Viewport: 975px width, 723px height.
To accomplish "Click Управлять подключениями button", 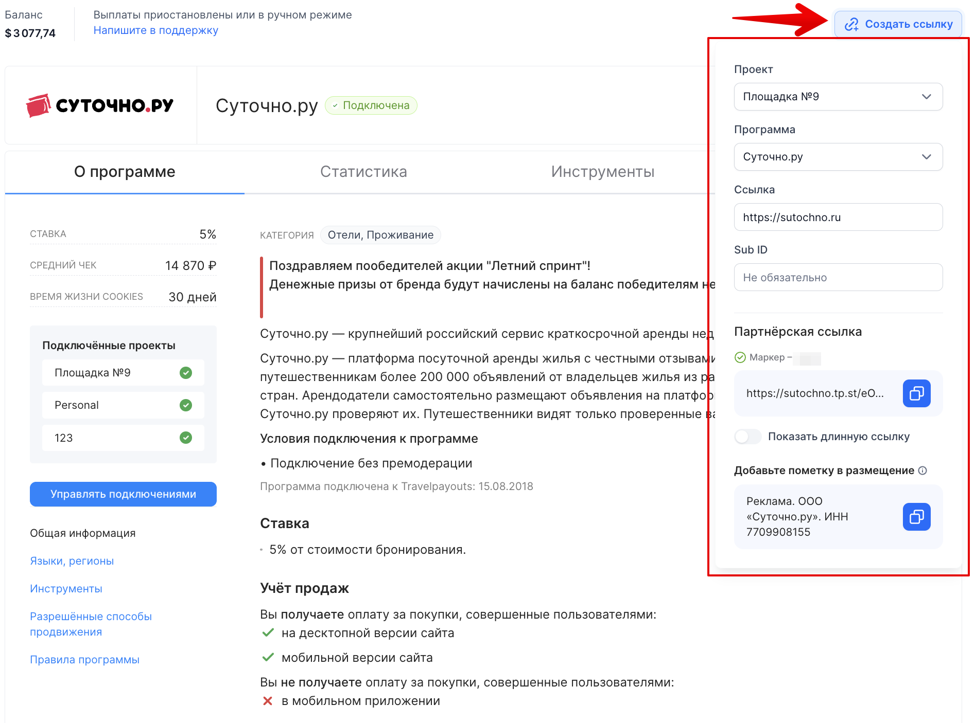I will [123, 494].
